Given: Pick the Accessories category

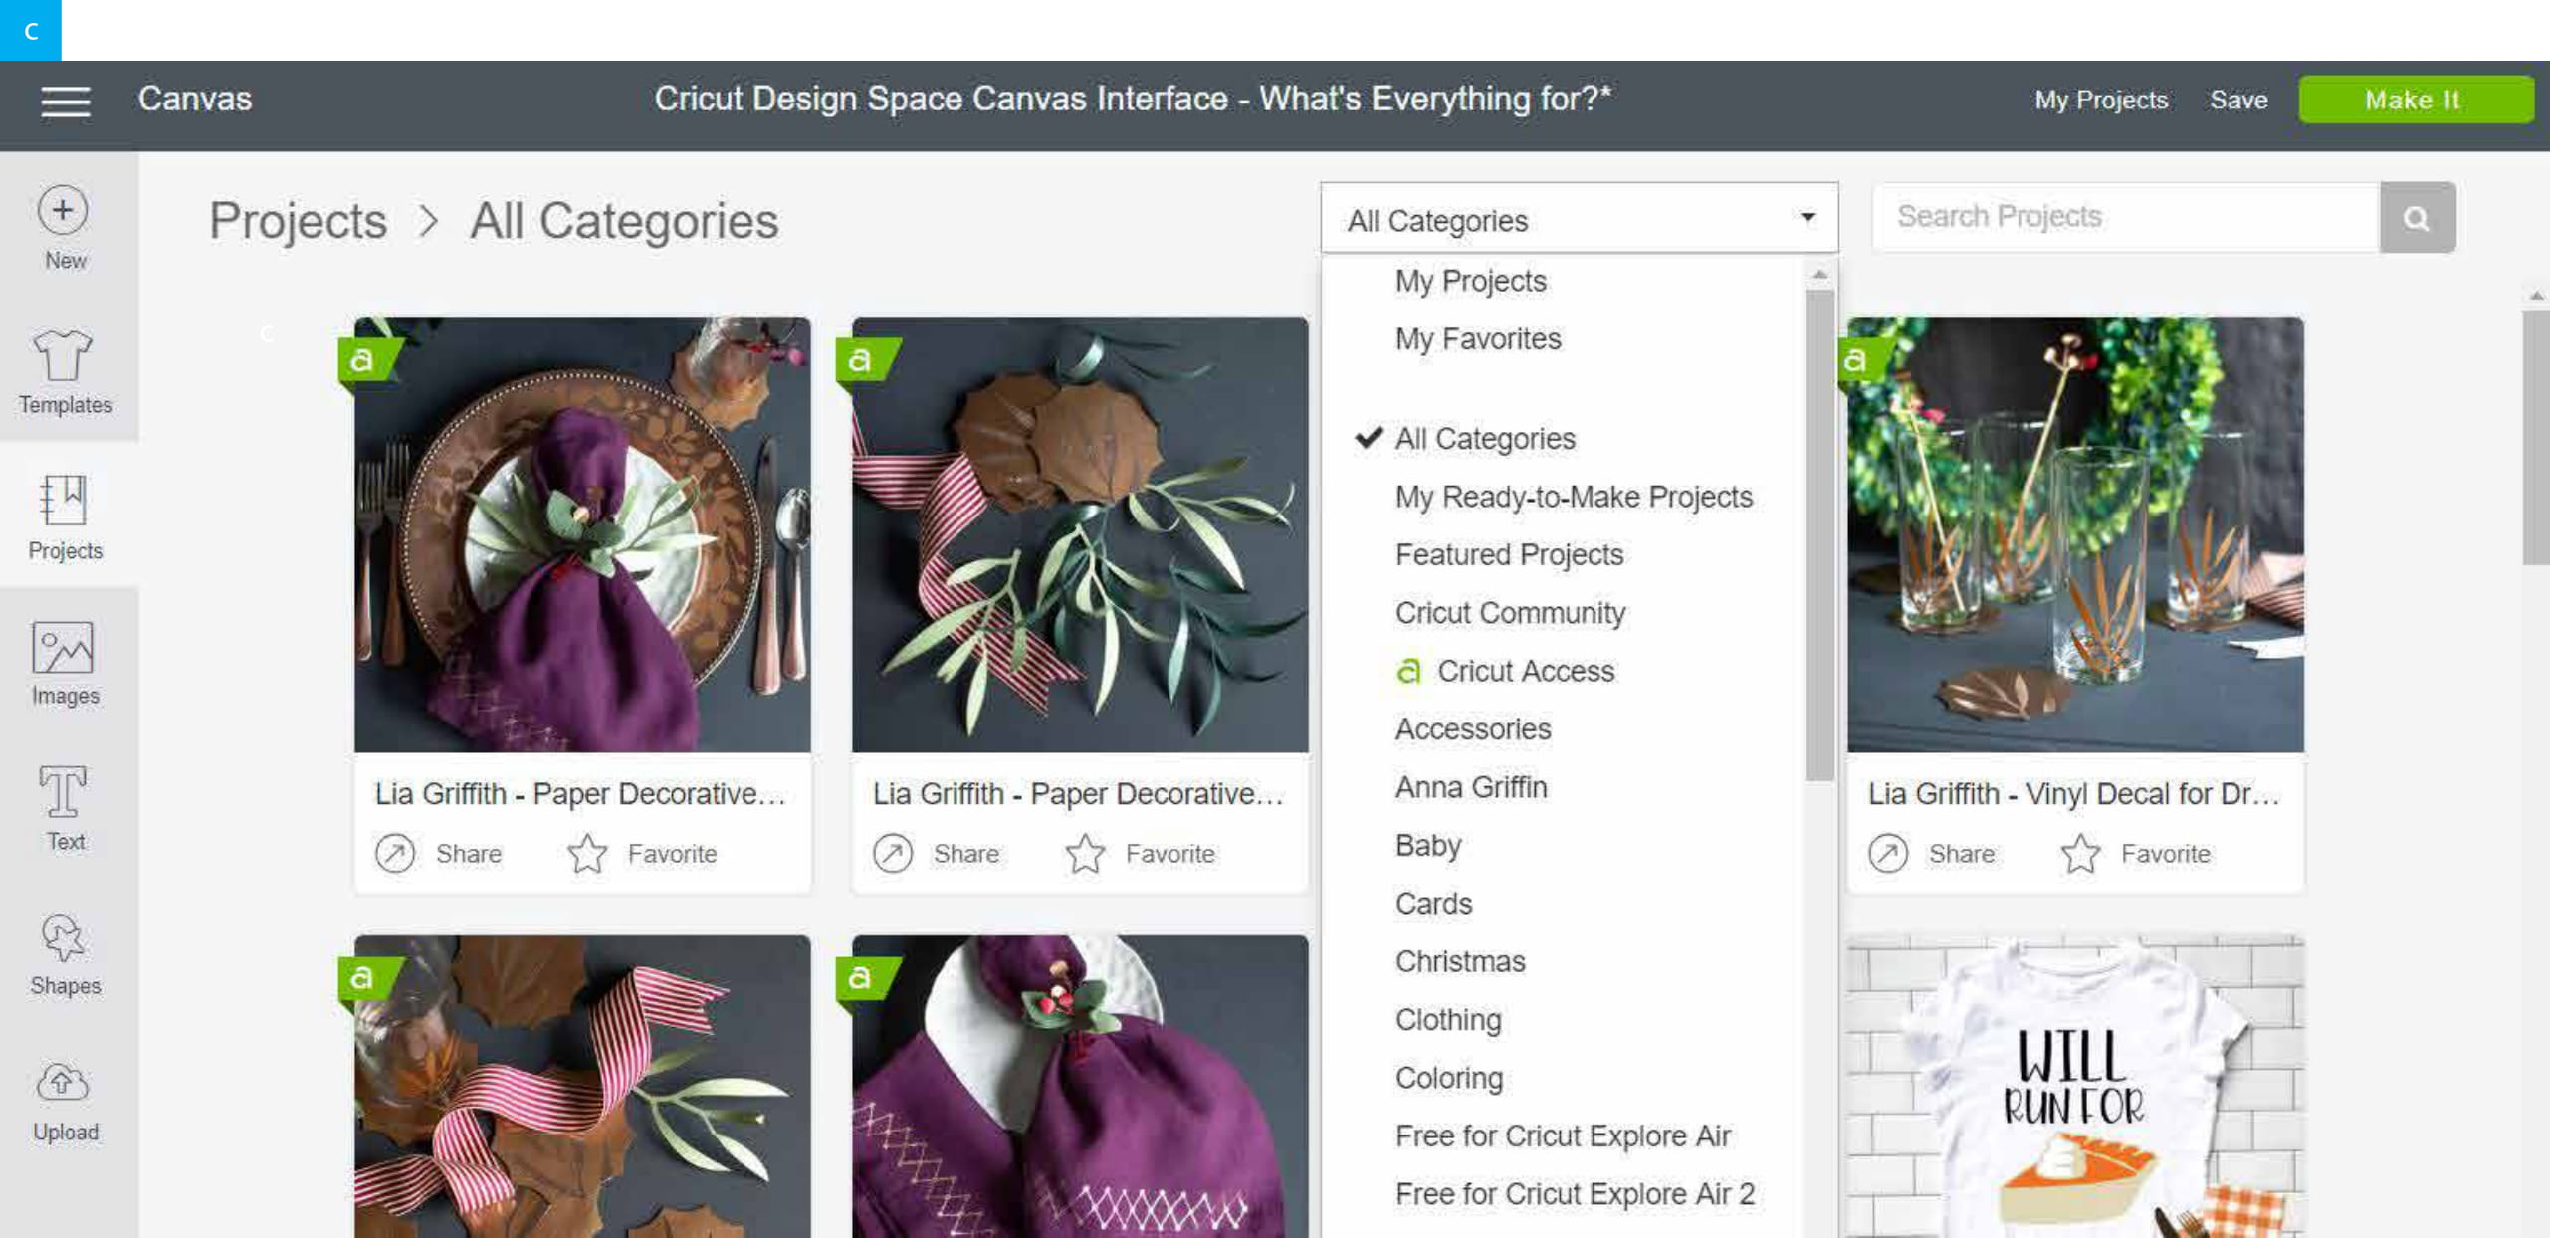Looking at the screenshot, I should click(x=1473, y=729).
